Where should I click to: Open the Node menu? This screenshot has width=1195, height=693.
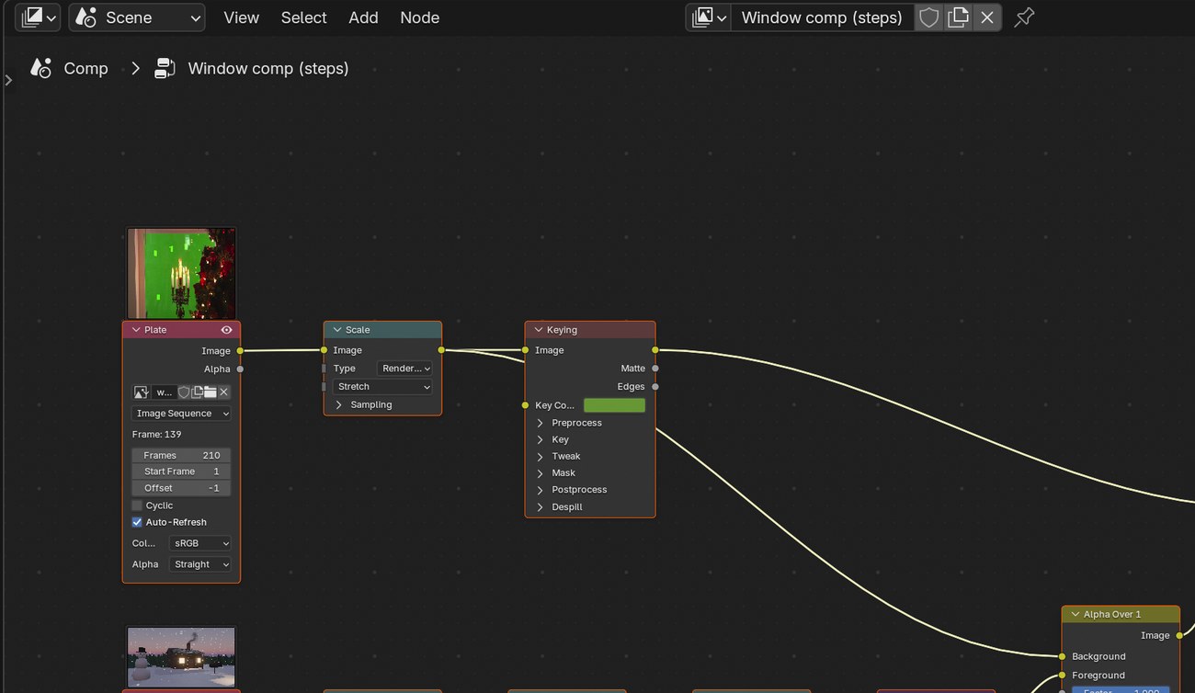[420, 17]
